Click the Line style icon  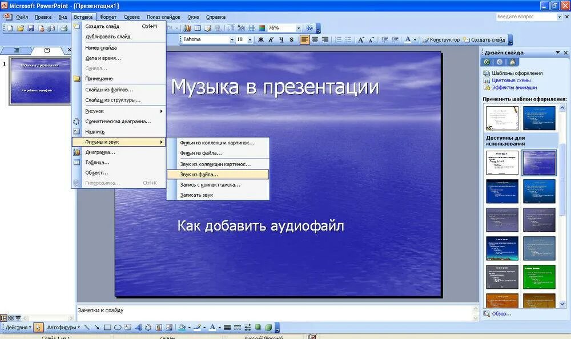[x=227, y=328]
